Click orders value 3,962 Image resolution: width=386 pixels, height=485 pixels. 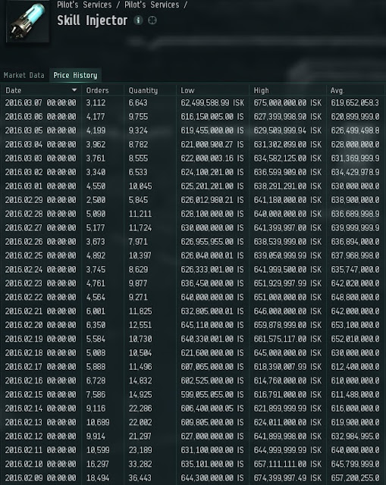coord(96,145)
